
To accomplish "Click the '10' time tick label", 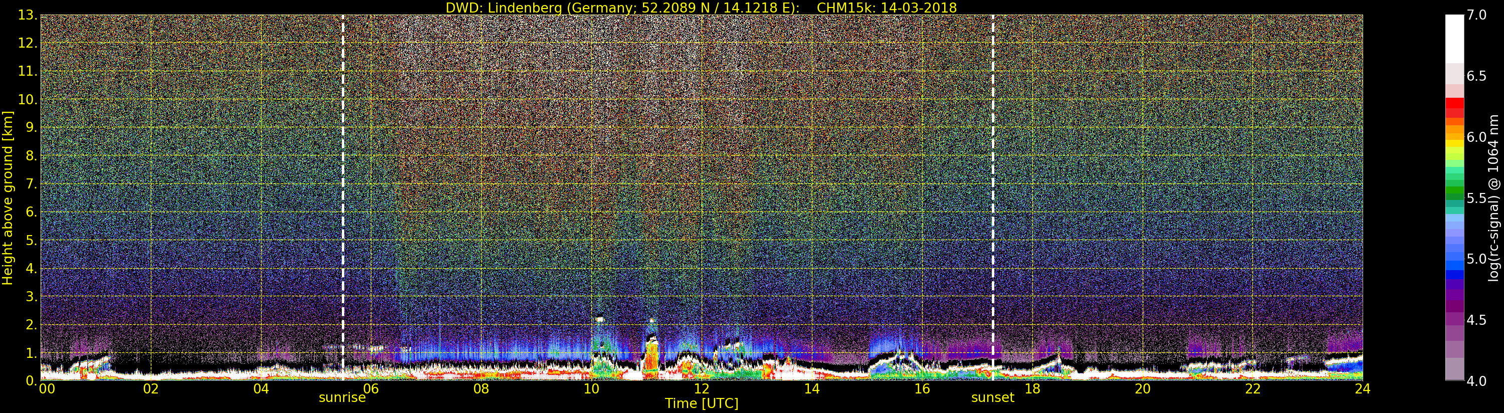I will click(x=591, y=388).
